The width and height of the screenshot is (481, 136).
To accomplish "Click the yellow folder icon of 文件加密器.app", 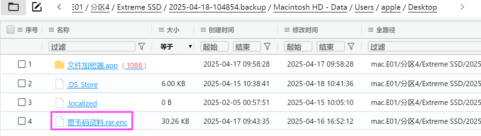I will (60, 65).
